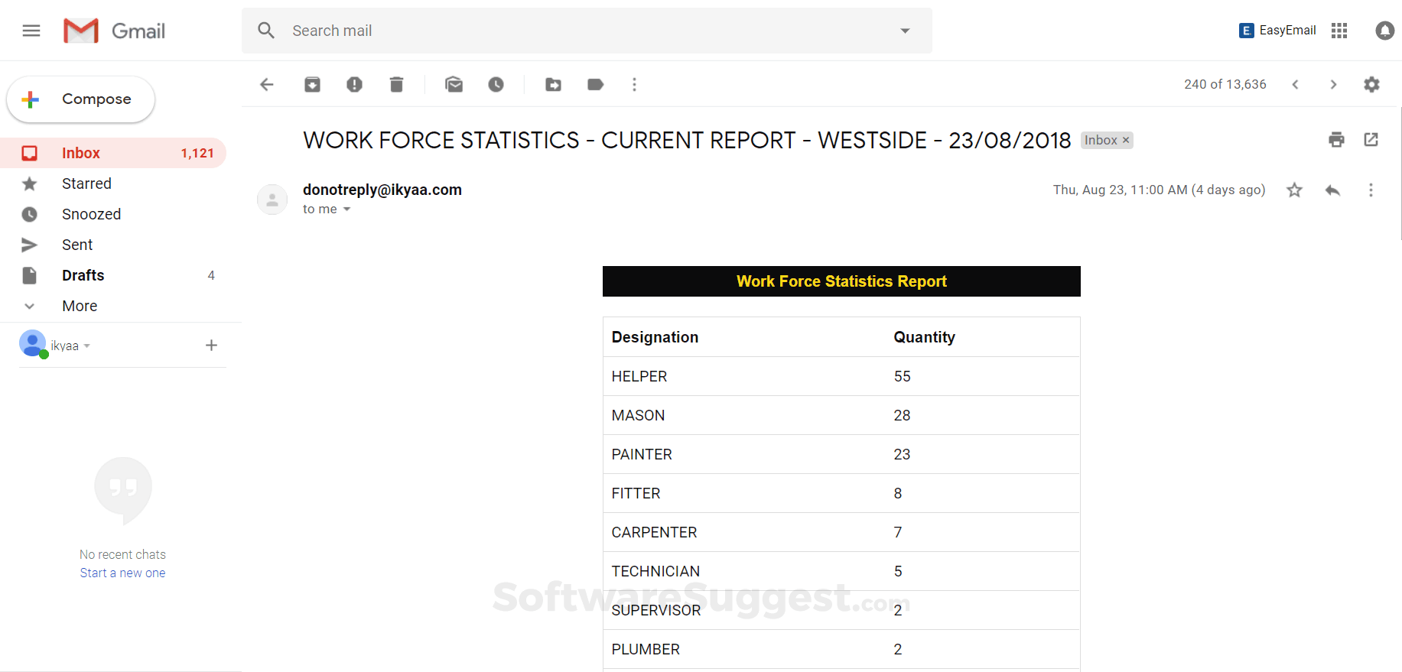Screen dimensions: 1402x672
Task: Reply using the reply arrow icon
Action: 1332,190
